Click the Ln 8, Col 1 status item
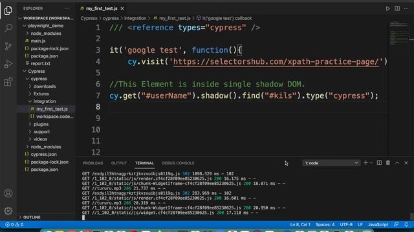The height and width of the screenshot is (232, 414). [300, 224]
